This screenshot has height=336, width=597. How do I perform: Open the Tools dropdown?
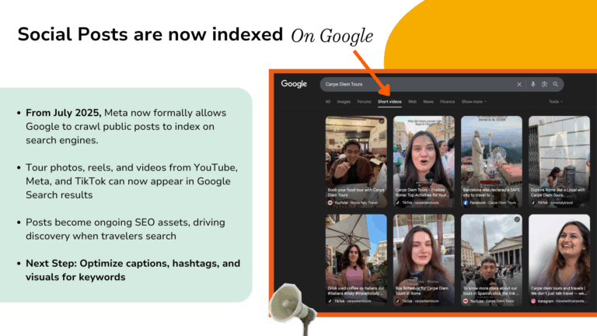(x=554, y=101)
